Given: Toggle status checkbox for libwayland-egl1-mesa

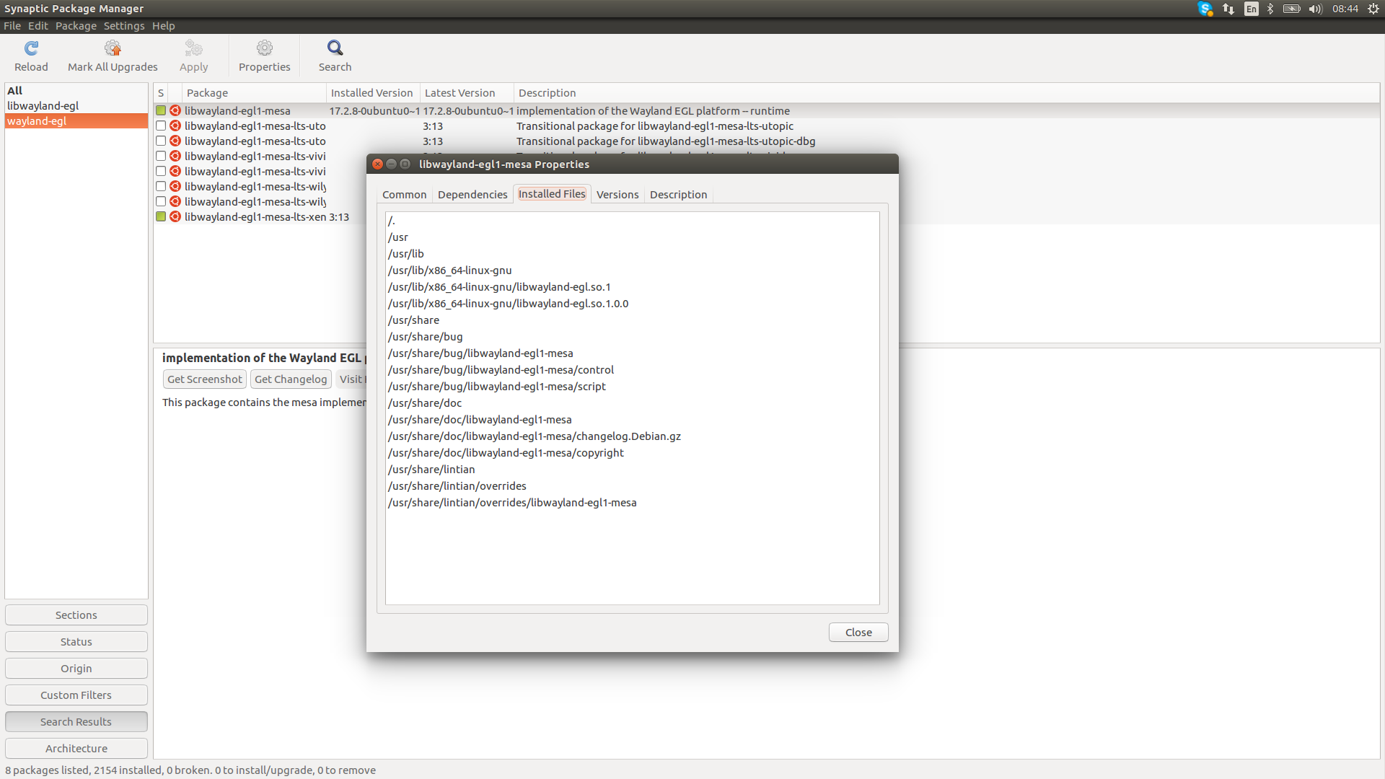Looking at the screenshot, I should click(x=161, y=111).
